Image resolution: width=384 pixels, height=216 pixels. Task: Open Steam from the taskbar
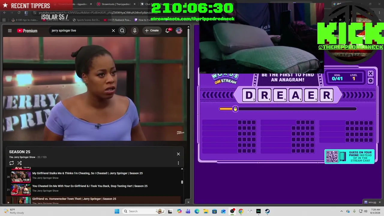click(x=267, y=211)
